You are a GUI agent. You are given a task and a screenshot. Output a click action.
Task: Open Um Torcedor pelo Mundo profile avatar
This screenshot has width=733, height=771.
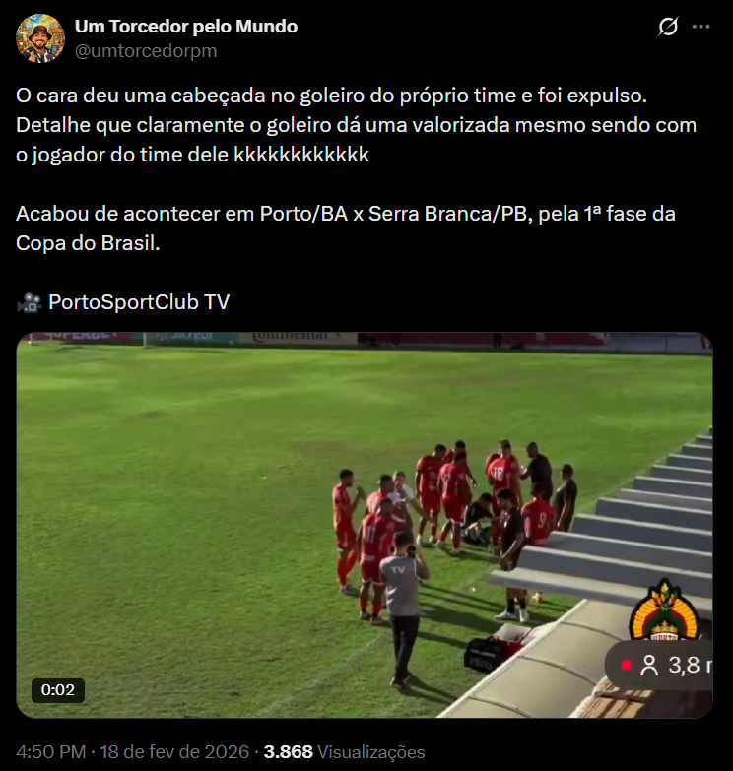point(40,38)
